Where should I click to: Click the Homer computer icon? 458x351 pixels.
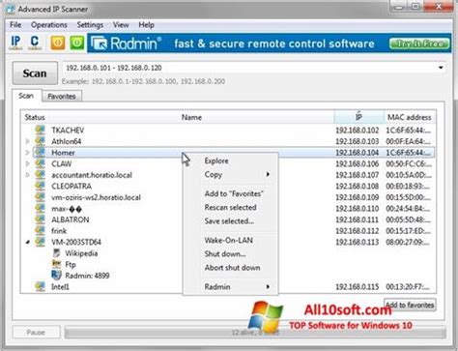[41, 153]
